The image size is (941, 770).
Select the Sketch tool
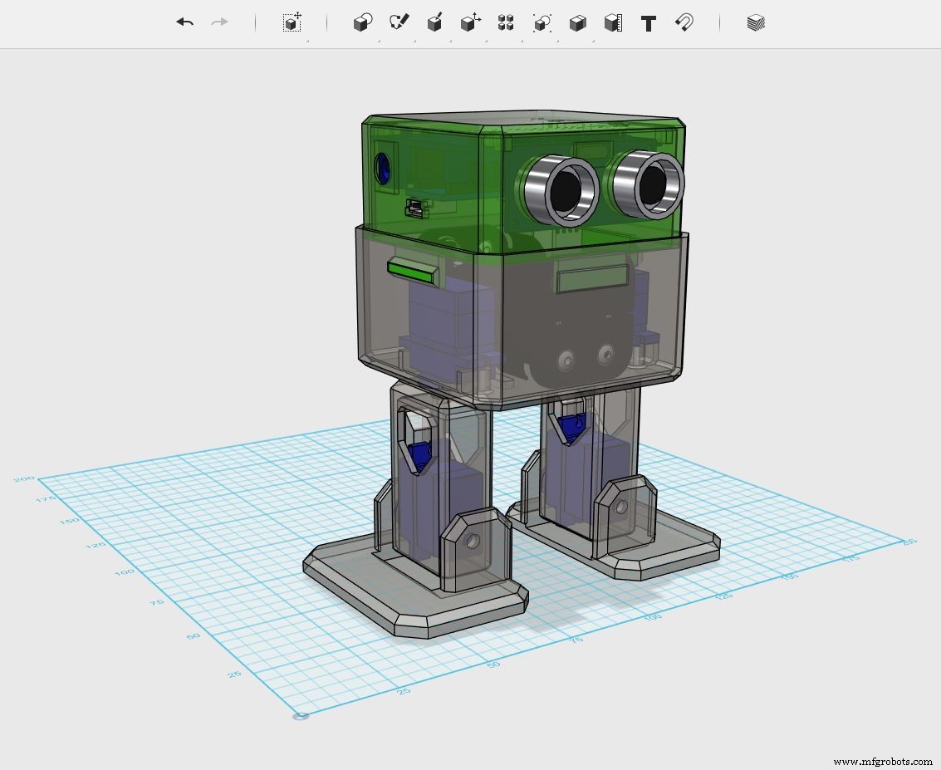(x=399, y=23)
